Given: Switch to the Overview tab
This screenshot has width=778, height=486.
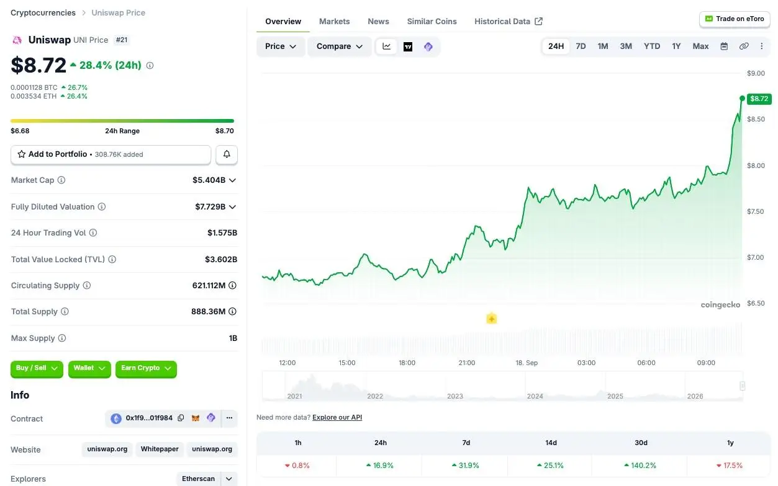Looking at the screenshot, I should [283, 22].
